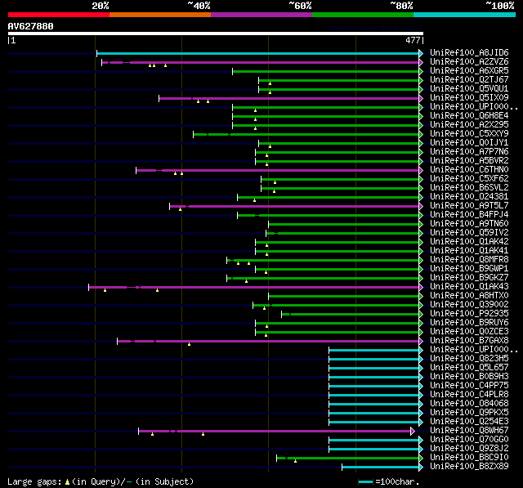This screenshot has width=523, height=488.
Task: Select the UniRef100_Q823H5 label
Action: pos(469,359)
